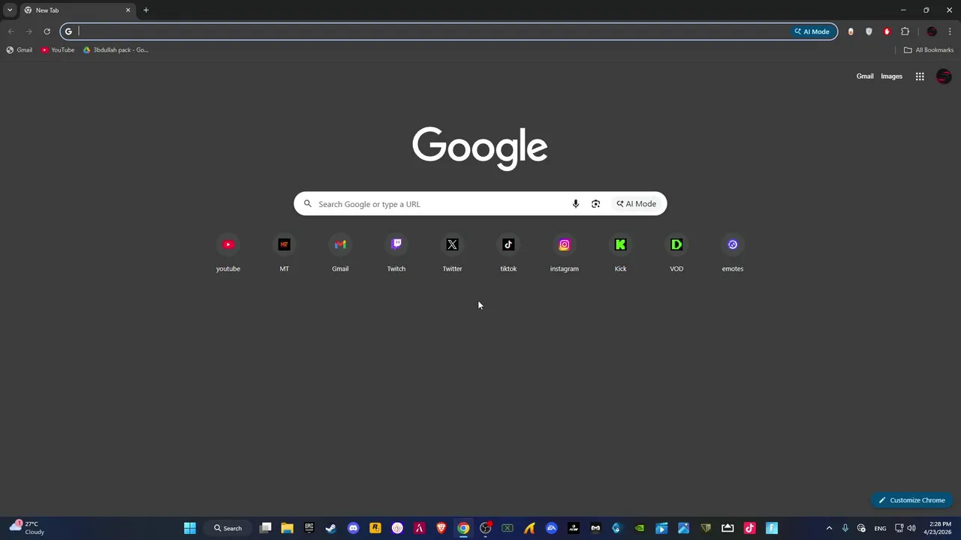This screenshot has width=961, height=540.
Task: Open the youtube shortcut tile
Action: tap(228, 253)
